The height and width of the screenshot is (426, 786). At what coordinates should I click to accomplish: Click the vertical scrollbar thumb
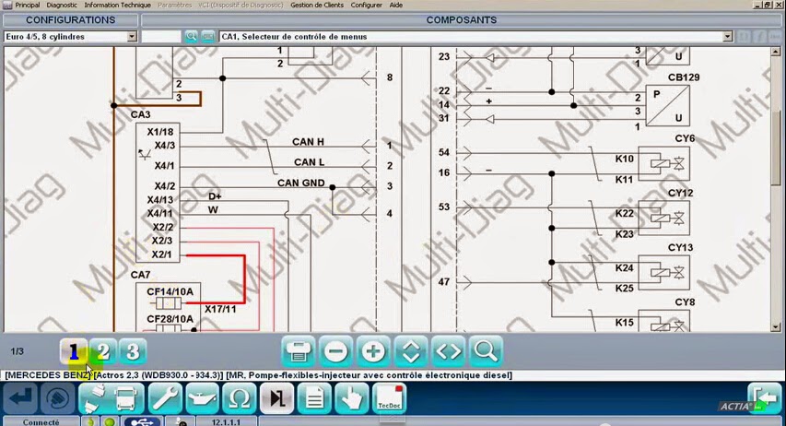click(x=776, y=148)
